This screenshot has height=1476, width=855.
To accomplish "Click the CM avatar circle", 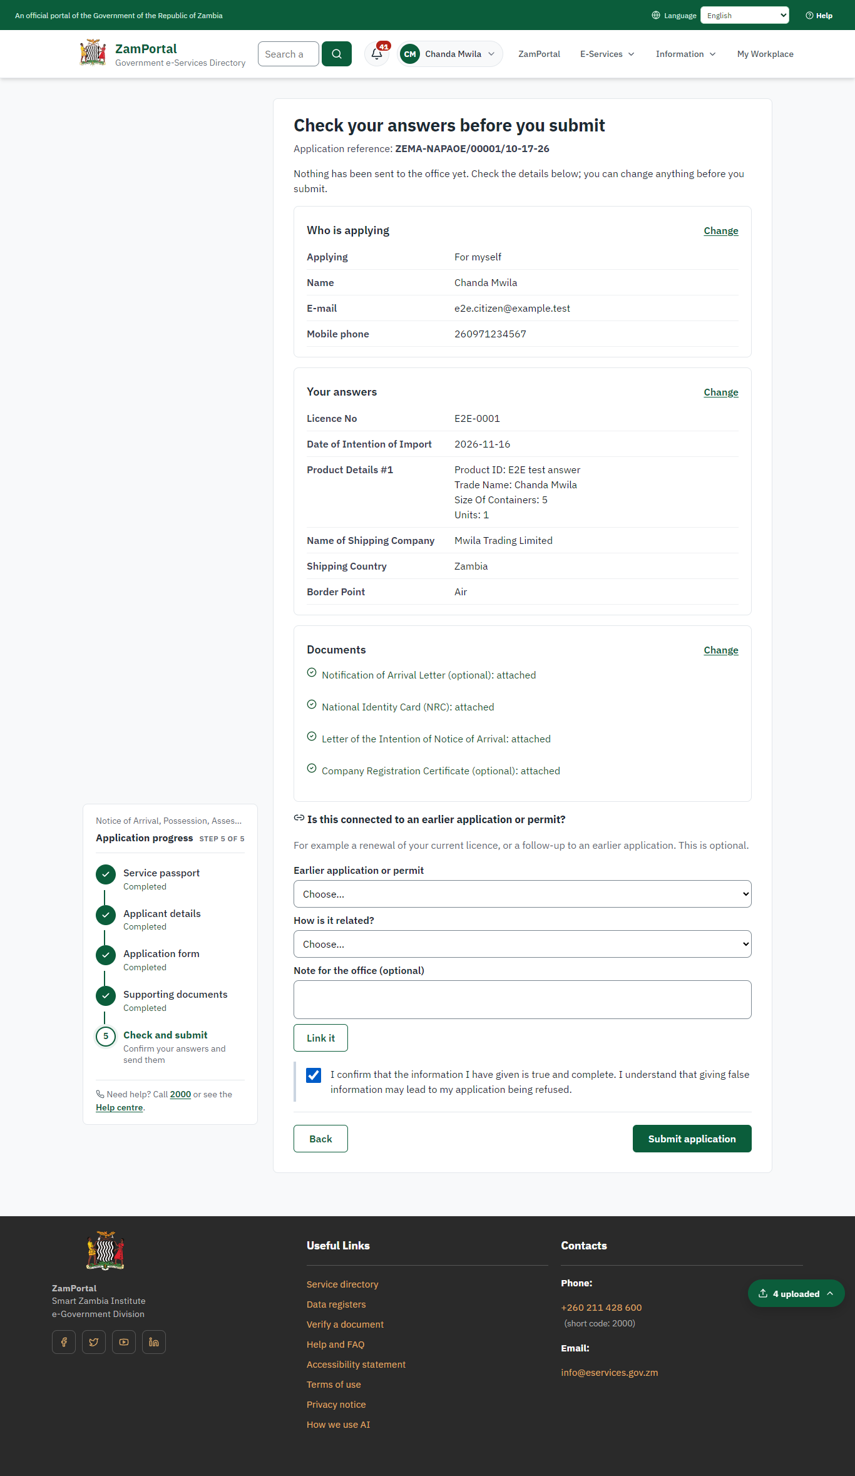I will 410,54.
